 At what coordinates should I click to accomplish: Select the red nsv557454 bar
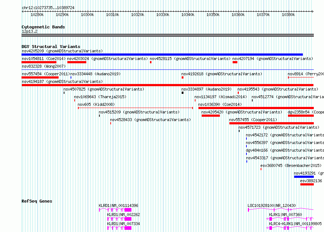[x=40, y=77]
